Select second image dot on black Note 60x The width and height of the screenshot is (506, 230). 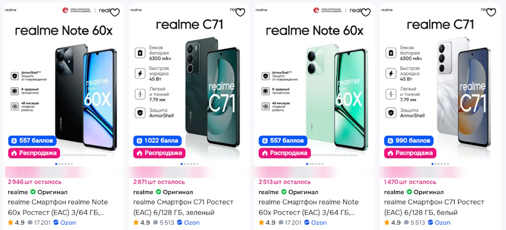59,164
